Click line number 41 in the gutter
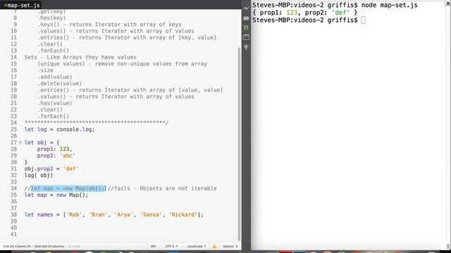451x253 pixels. click(x=13, y=234)
